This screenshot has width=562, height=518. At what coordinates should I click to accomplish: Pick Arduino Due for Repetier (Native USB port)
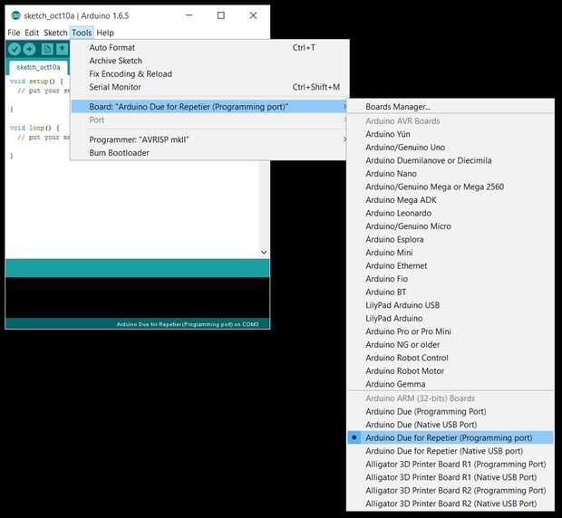pos(451,451)
